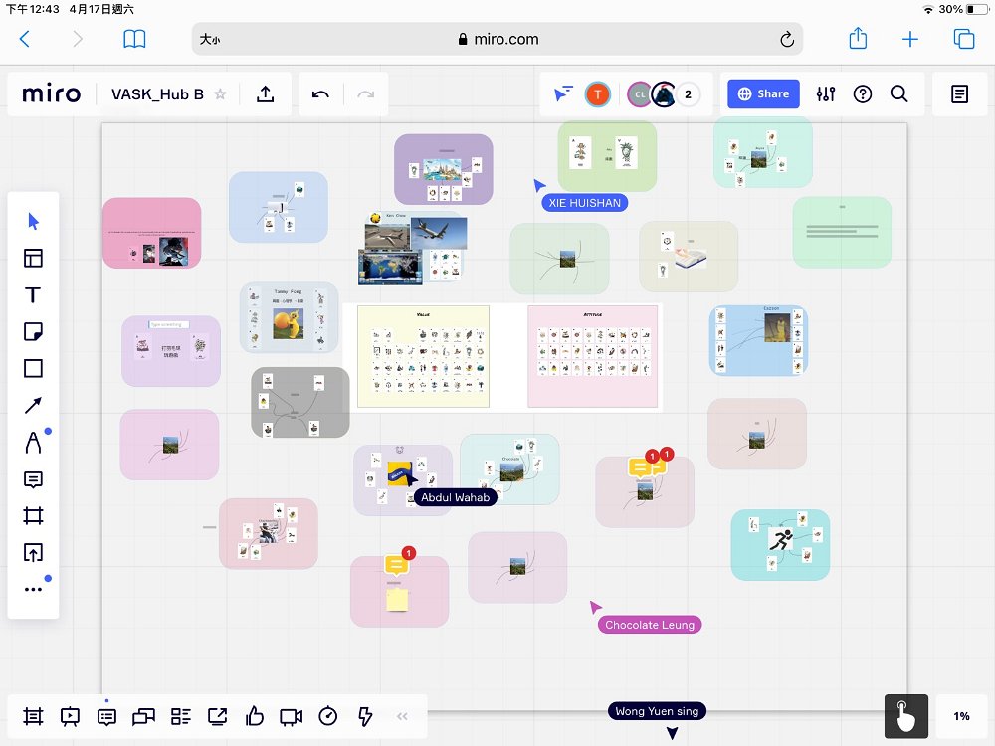Select the yellow sticky note
The width and height of the screenshot is (995, 746).
pos(397,600)
